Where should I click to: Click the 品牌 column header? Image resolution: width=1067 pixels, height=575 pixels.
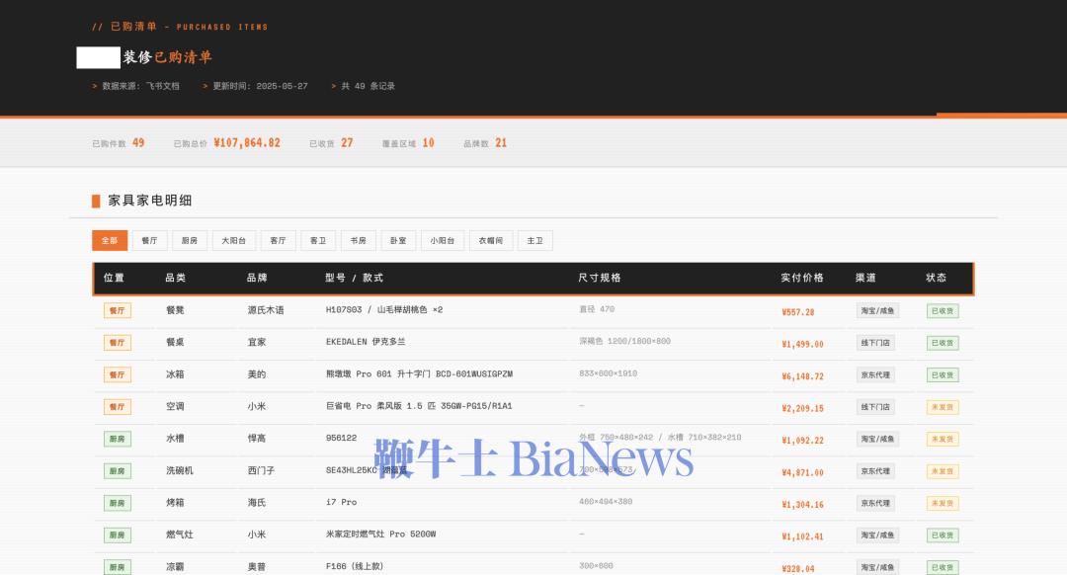pos(257,278)
